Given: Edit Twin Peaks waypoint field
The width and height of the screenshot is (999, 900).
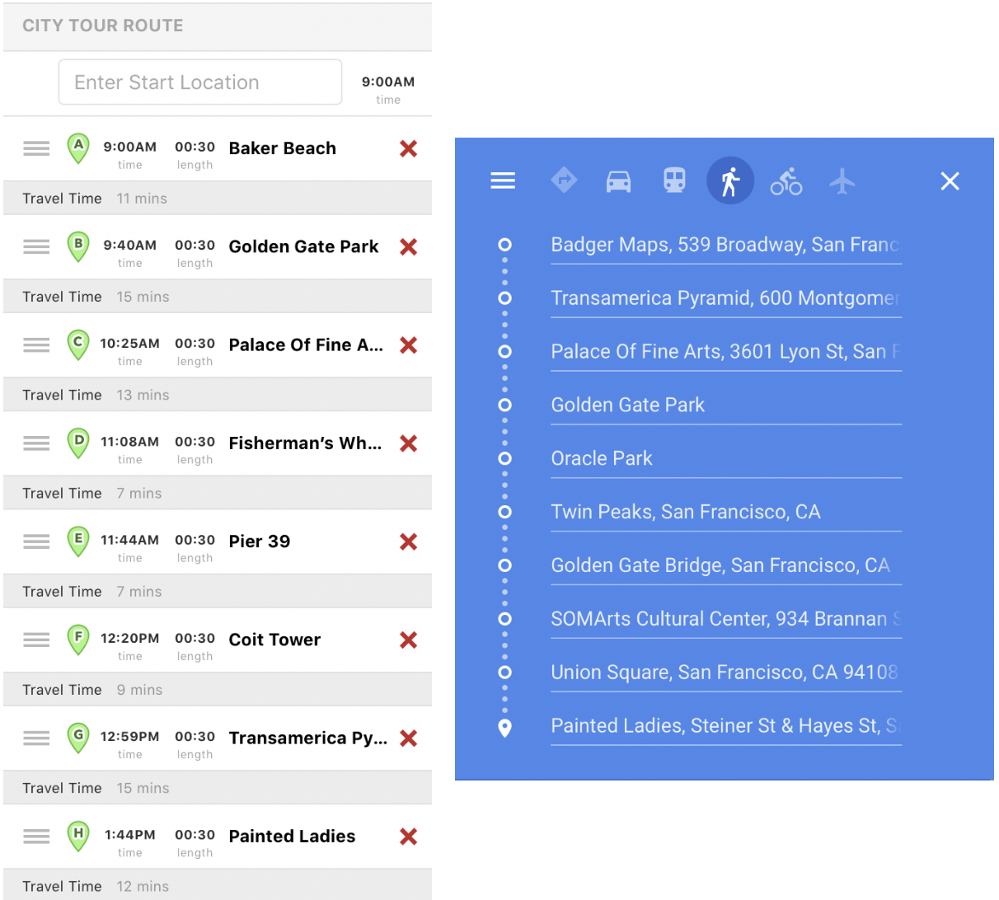Looking at the screenshot, I should click(726, 512).
